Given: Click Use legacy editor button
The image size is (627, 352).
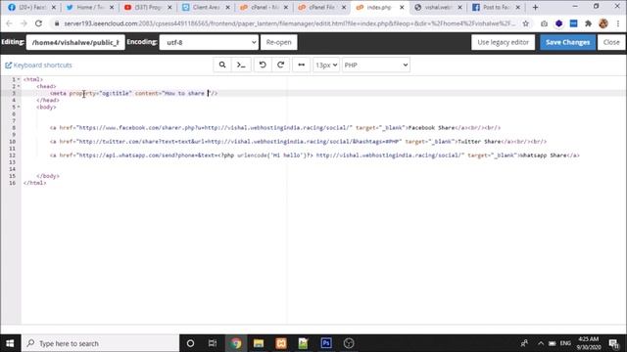Looking at the screenshot, I should tap(503, 42).
